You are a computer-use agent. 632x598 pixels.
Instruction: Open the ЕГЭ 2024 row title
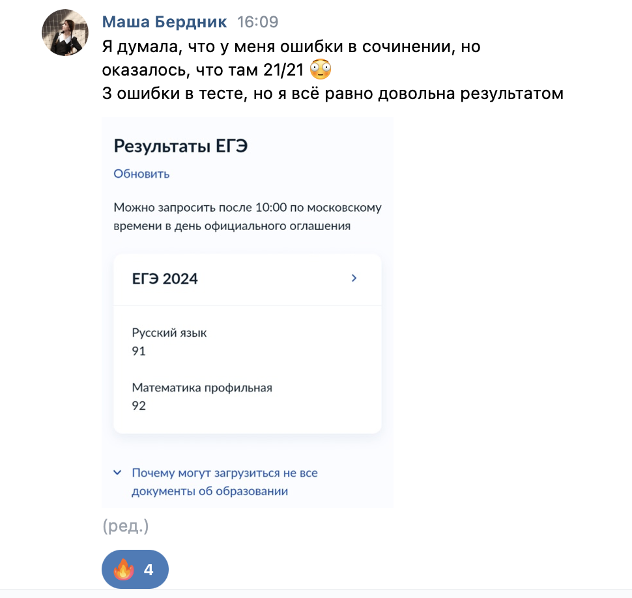point(165,279)
